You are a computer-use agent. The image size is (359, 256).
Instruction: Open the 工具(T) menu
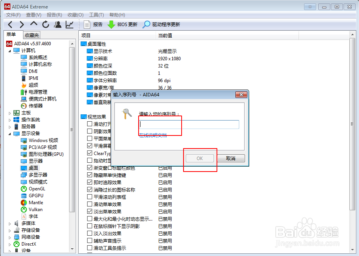click(x=96, y=15)
